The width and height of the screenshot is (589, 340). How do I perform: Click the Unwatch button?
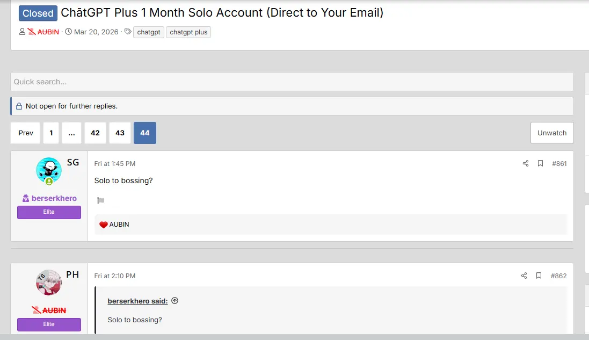point(552,133)
